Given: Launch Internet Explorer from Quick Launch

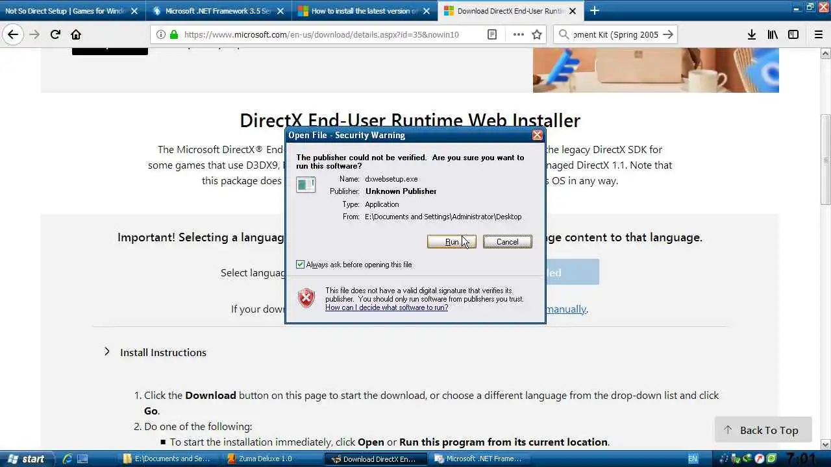Looking at the screenshot, I should point(67,459).
